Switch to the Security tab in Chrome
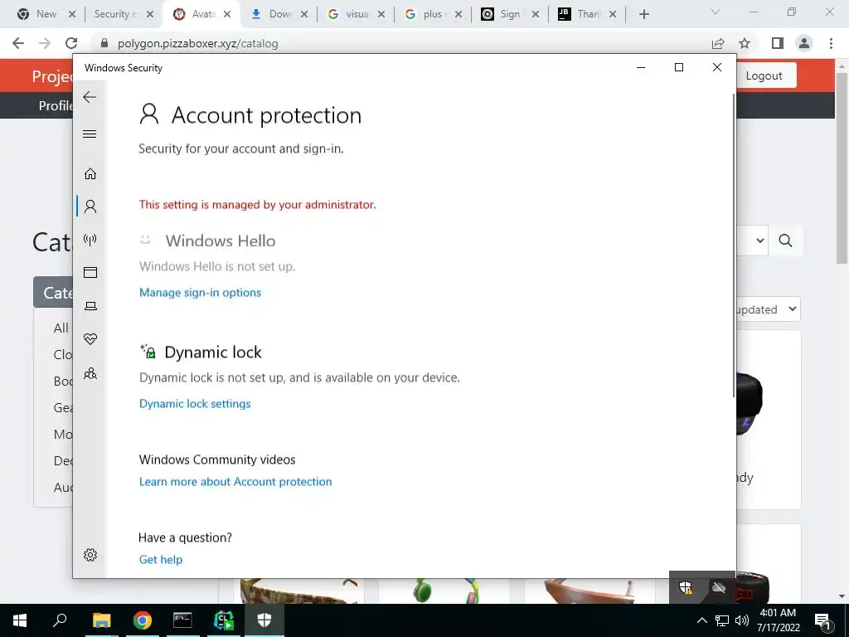The image size is (849, 637). (x=124, y=14)
